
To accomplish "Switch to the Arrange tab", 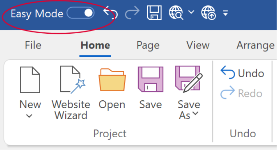I will (256, 46).
